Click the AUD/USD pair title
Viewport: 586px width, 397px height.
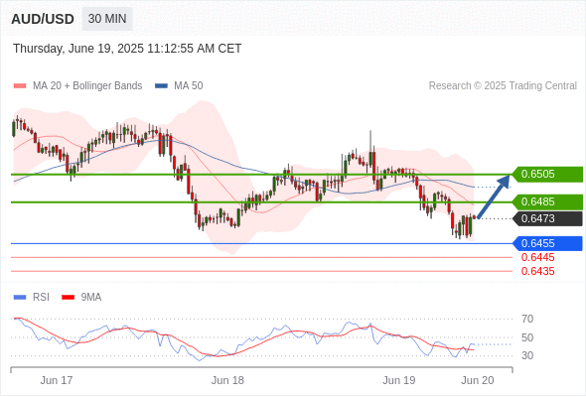(x=43, y=19)
